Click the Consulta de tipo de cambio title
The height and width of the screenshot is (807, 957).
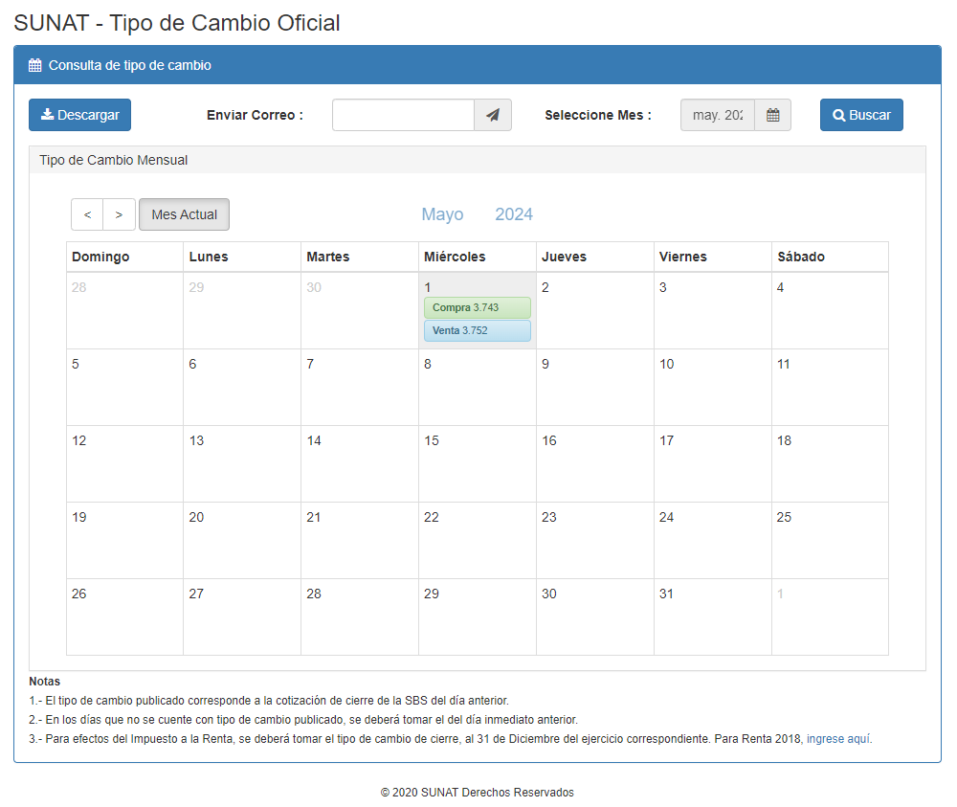tap(130, 65)
